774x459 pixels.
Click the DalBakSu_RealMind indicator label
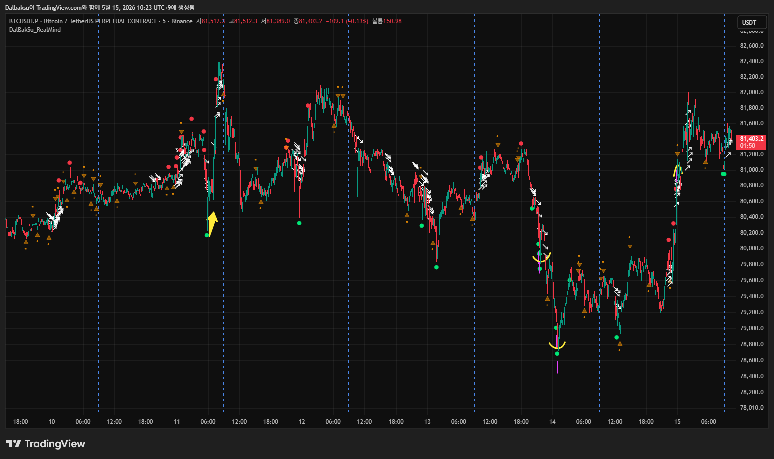pos(35,30)
